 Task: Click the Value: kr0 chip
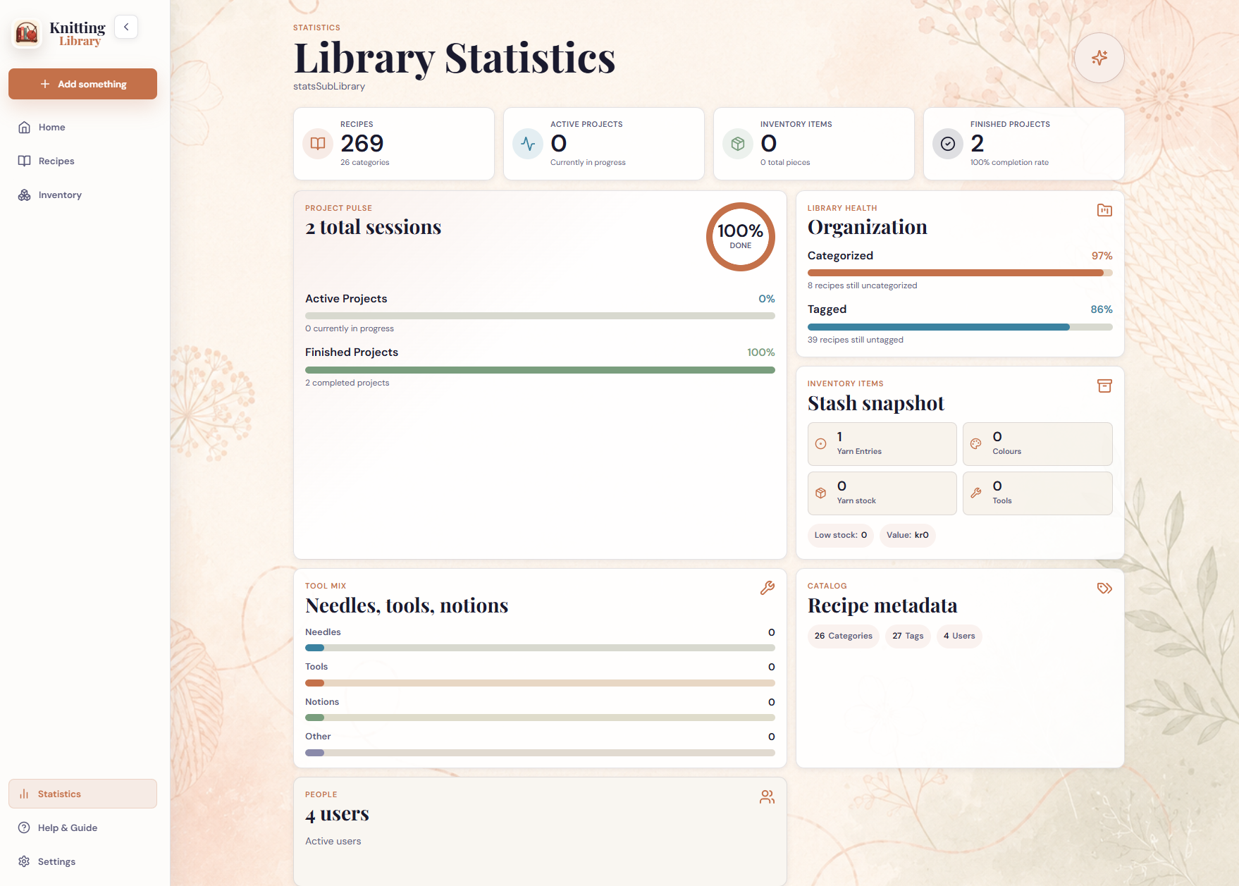(x=907, y=535)
